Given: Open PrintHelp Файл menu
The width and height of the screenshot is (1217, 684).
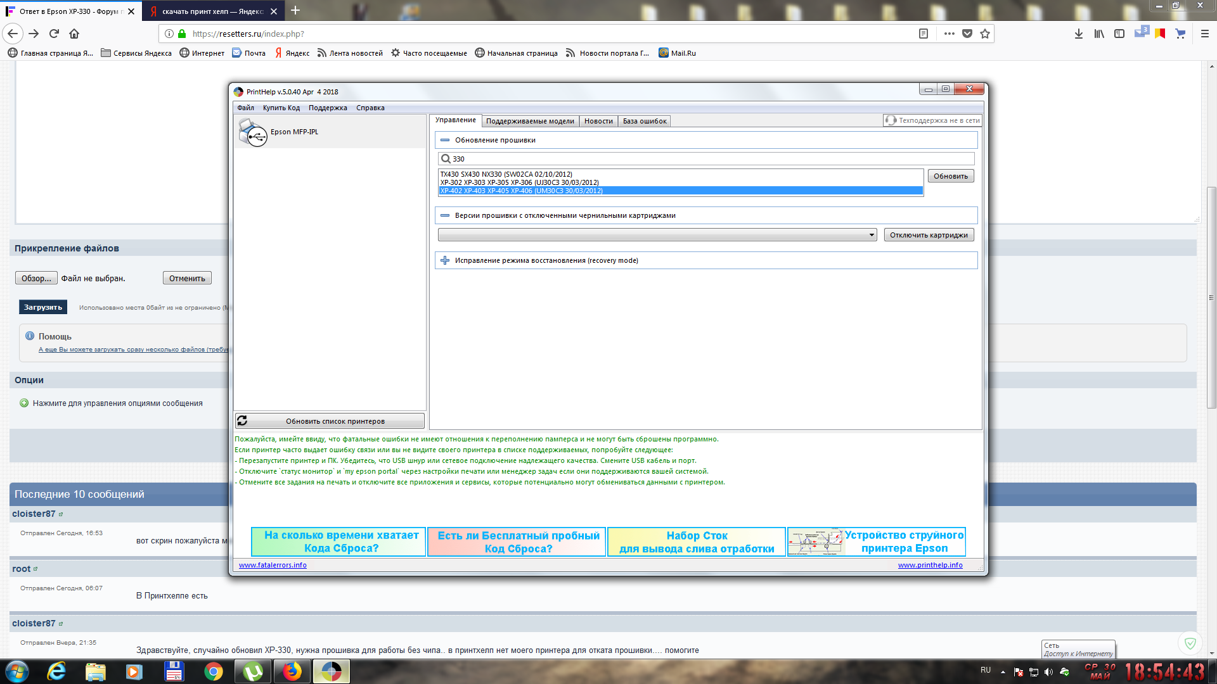Looking at the screenshot, I should [245, 108].
